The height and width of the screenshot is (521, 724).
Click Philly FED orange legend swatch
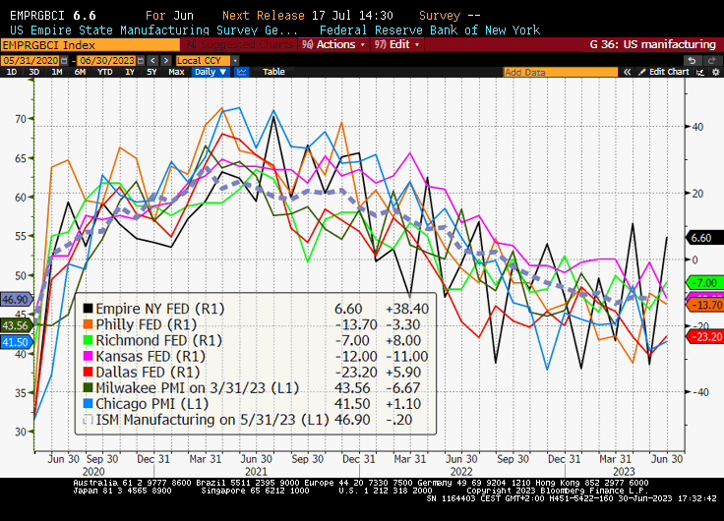tap(88, 324)
